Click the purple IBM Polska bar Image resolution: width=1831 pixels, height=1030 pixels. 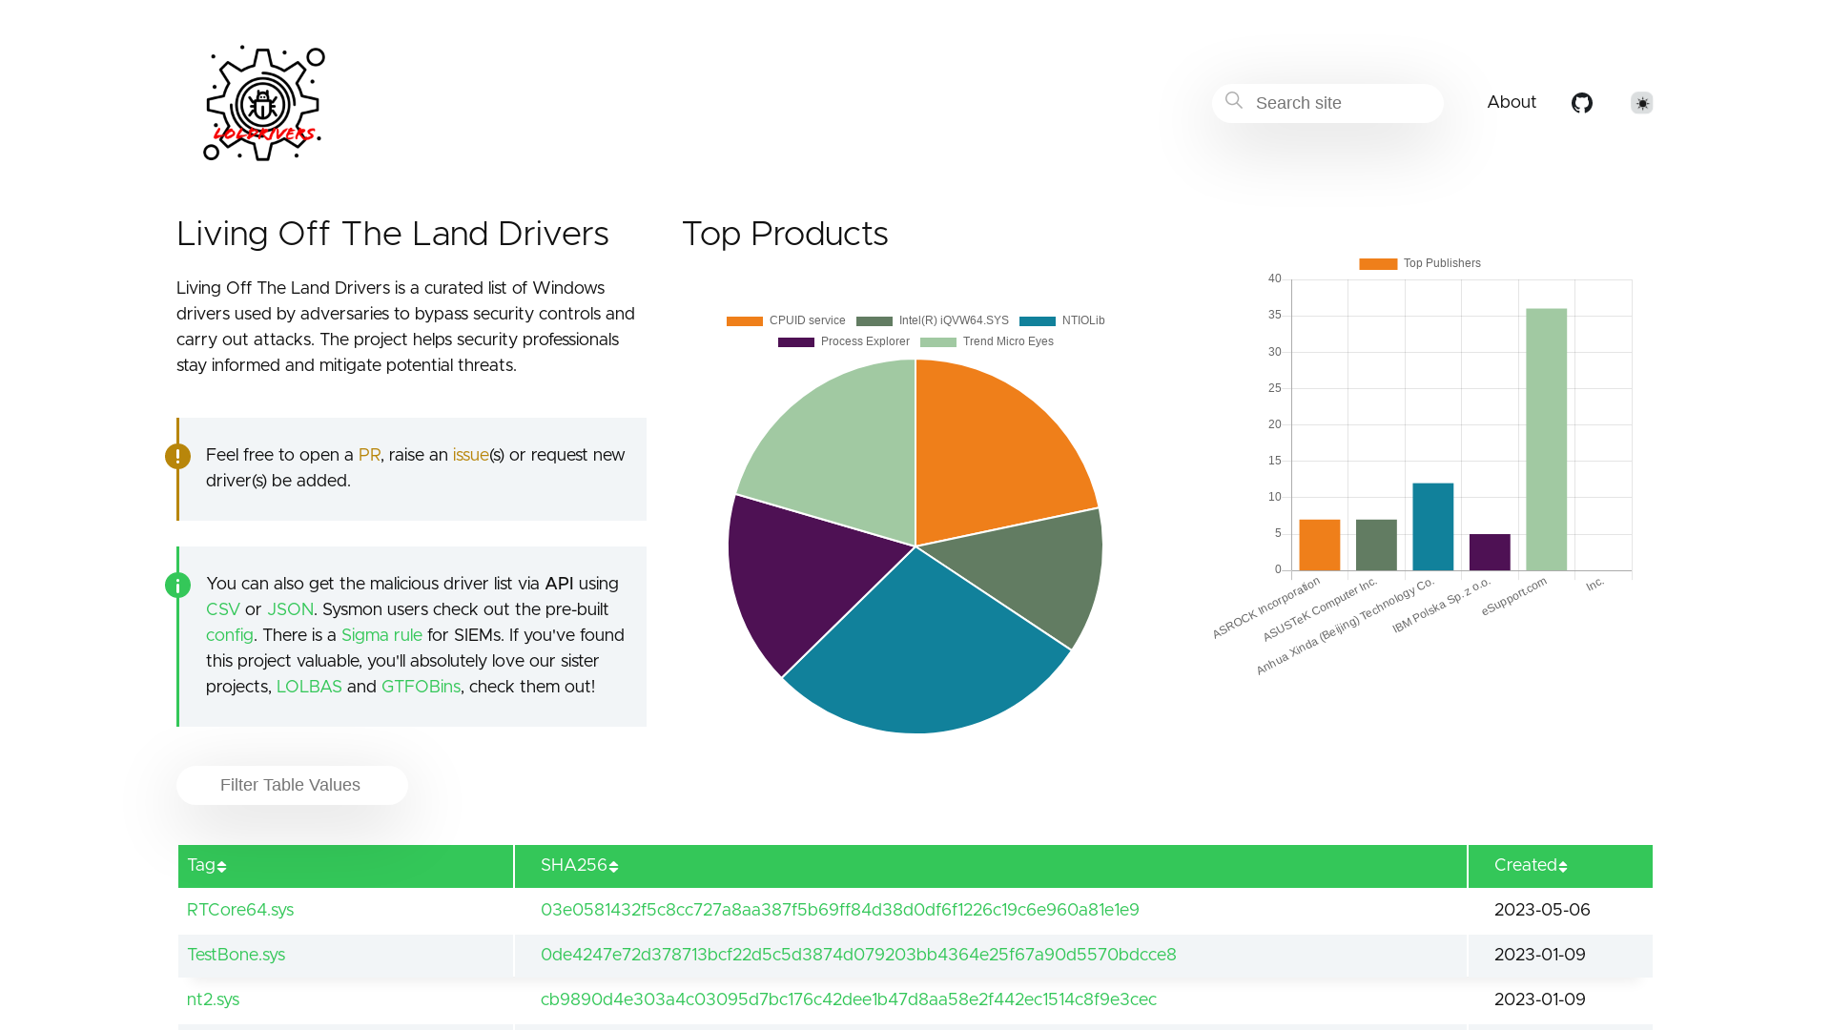pos(1490,553)
